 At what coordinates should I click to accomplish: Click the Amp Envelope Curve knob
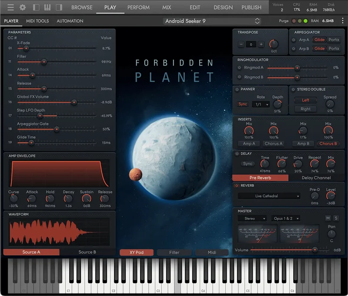point(13,198)
